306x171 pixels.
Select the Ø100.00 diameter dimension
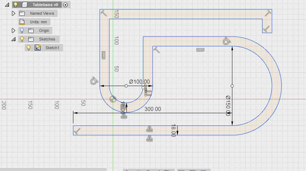pyautogui.click(x=139, y=82)
